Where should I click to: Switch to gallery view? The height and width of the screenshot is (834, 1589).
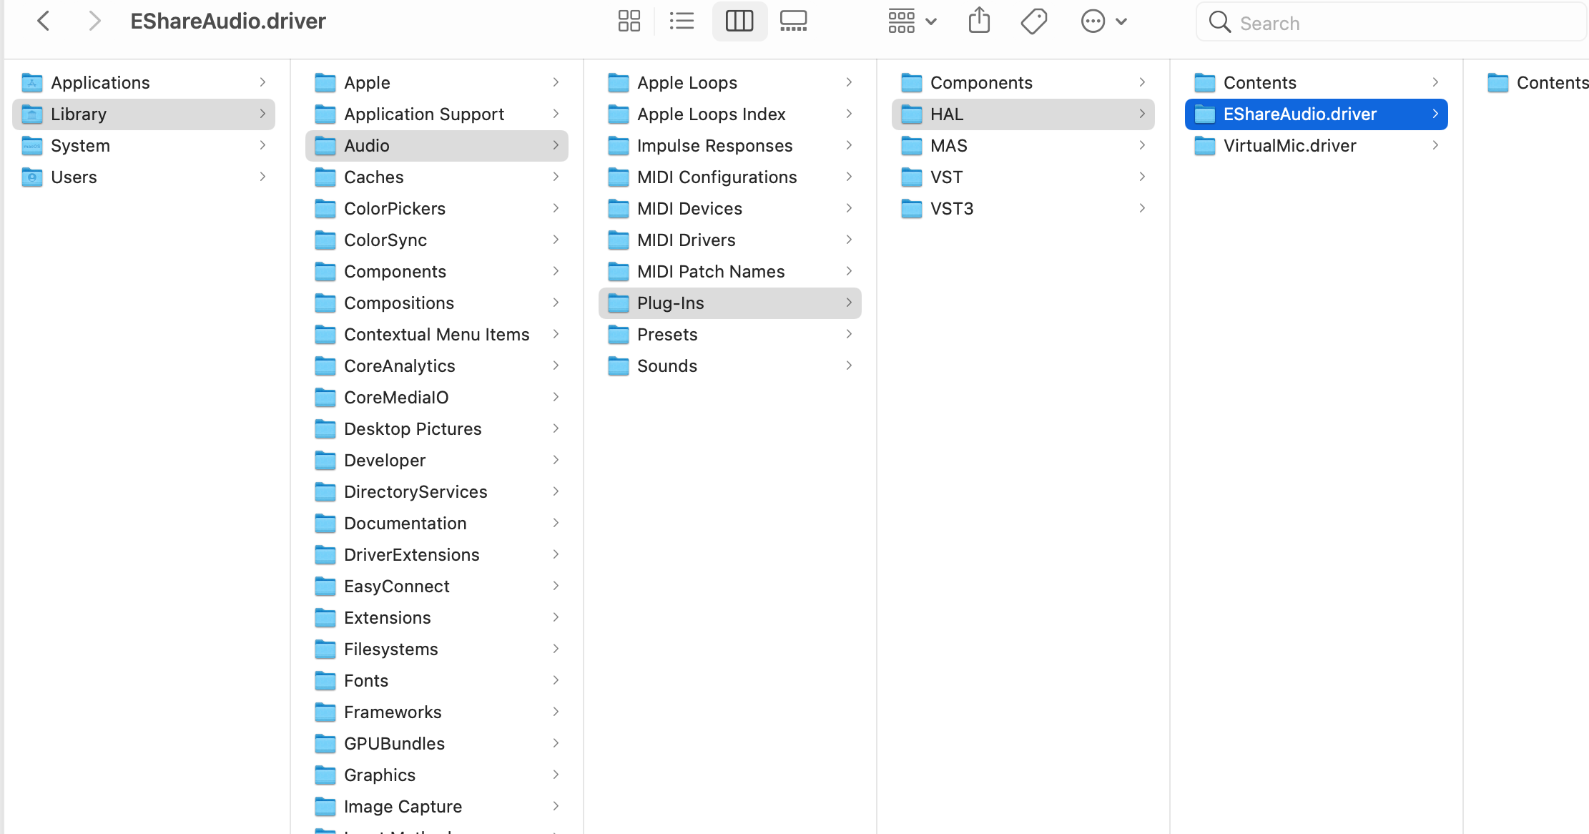tap(793, 21)
